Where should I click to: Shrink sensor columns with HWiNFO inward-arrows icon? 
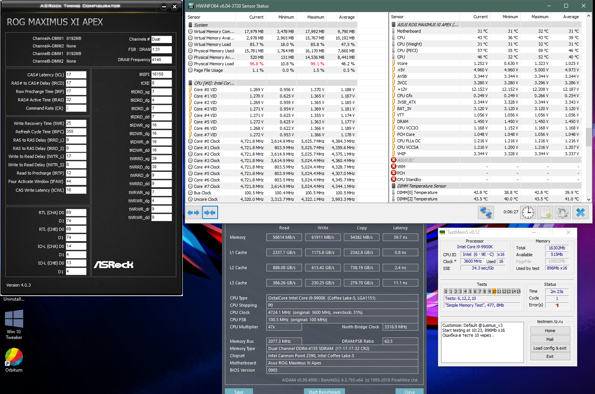tap(210, 213)
